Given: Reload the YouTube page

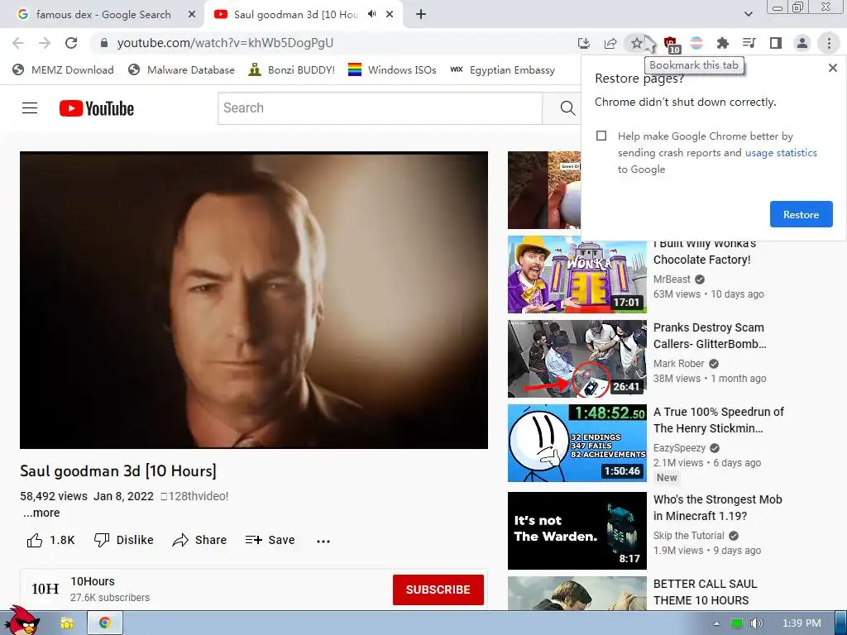Looking at the screenshot, I should pos(71,43).
